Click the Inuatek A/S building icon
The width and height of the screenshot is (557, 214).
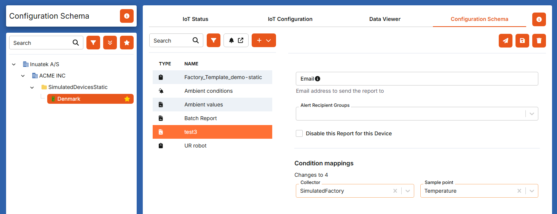(26, 64)
